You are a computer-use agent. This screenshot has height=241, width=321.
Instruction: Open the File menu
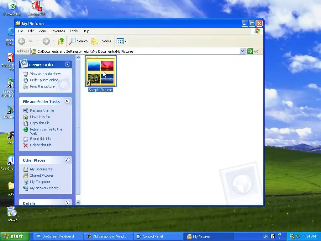[x=20, y=31]
